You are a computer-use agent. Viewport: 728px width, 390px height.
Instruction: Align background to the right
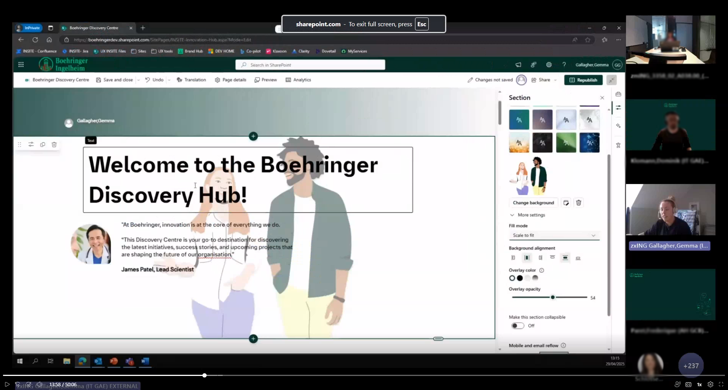(x=540, y=258)
